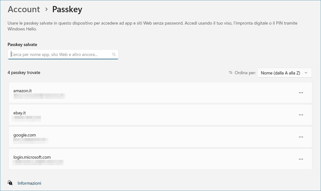Open the Nome (dalla A alla Z) sort dropdown
The width and height of the screenshot is (321, 191).
pos(284,73)
